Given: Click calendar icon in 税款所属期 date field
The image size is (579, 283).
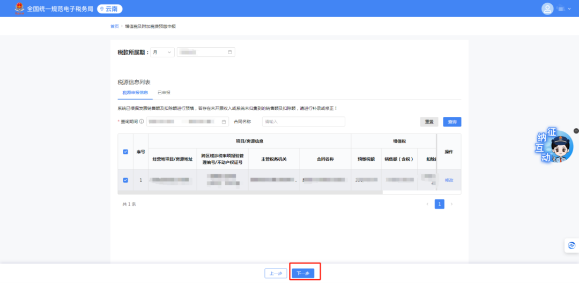Looking at the screenshot, I should pyautogui.click(x=229, y=53).
